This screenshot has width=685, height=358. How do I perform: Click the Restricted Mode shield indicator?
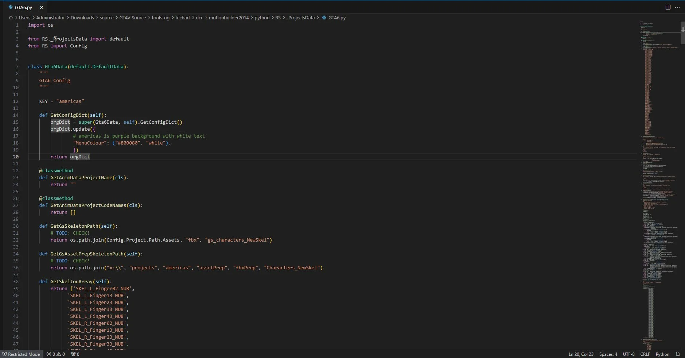tap(21, 354)
